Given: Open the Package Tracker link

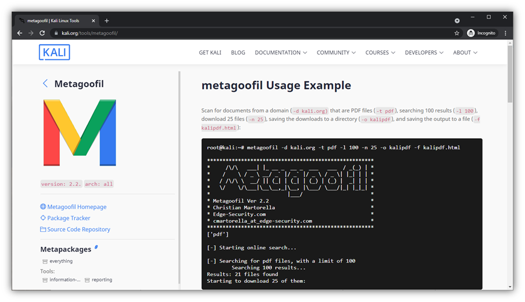Looking at the screenshot, I should (x=69, y=218).
